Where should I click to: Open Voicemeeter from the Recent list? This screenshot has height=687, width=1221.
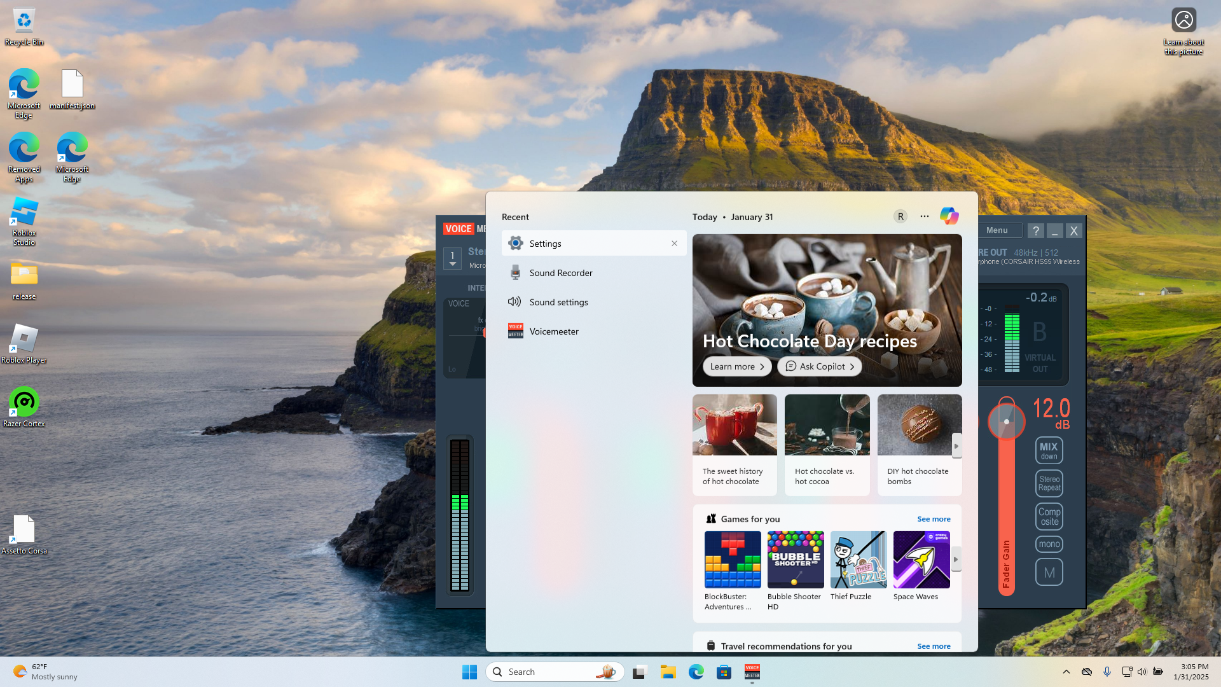(553, 331)
